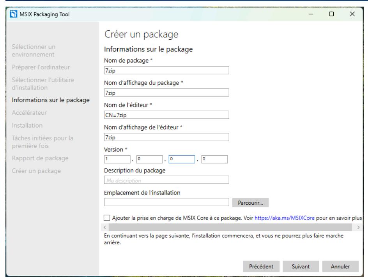This screenshot has width=368, height=279.
Task: Select the Sélectionner un environnement step
Action: coord(34,51)
